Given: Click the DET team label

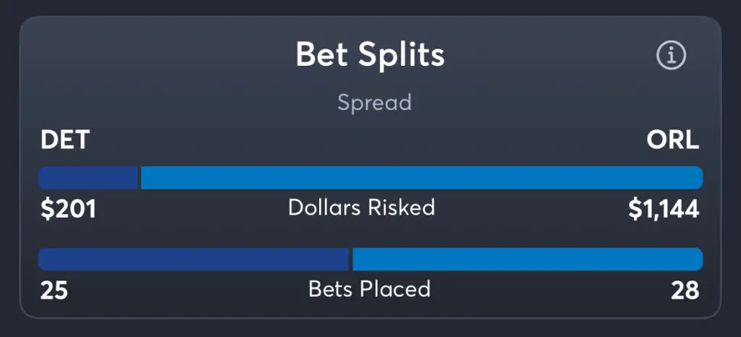Looking at the screenshot, I should [x=64, y=140].
